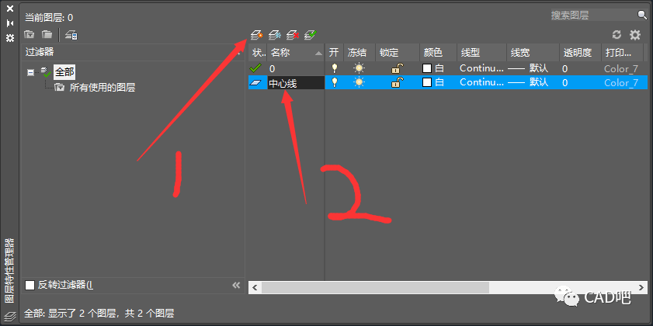Select 所有使用的图层 filter
Screen dimensions: 653x326
[x=102, y=88]
